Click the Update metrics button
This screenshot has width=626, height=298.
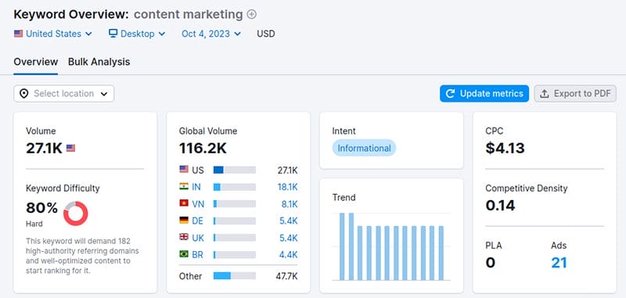[484, 93]
